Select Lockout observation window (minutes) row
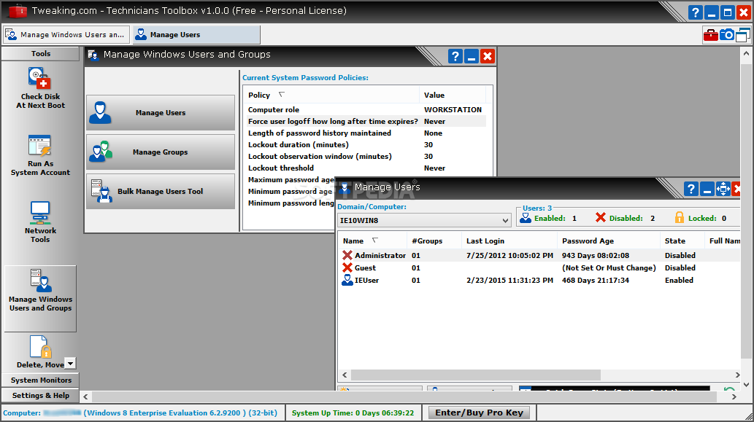This screenshot has height=422, width=754. coord(366,157)
